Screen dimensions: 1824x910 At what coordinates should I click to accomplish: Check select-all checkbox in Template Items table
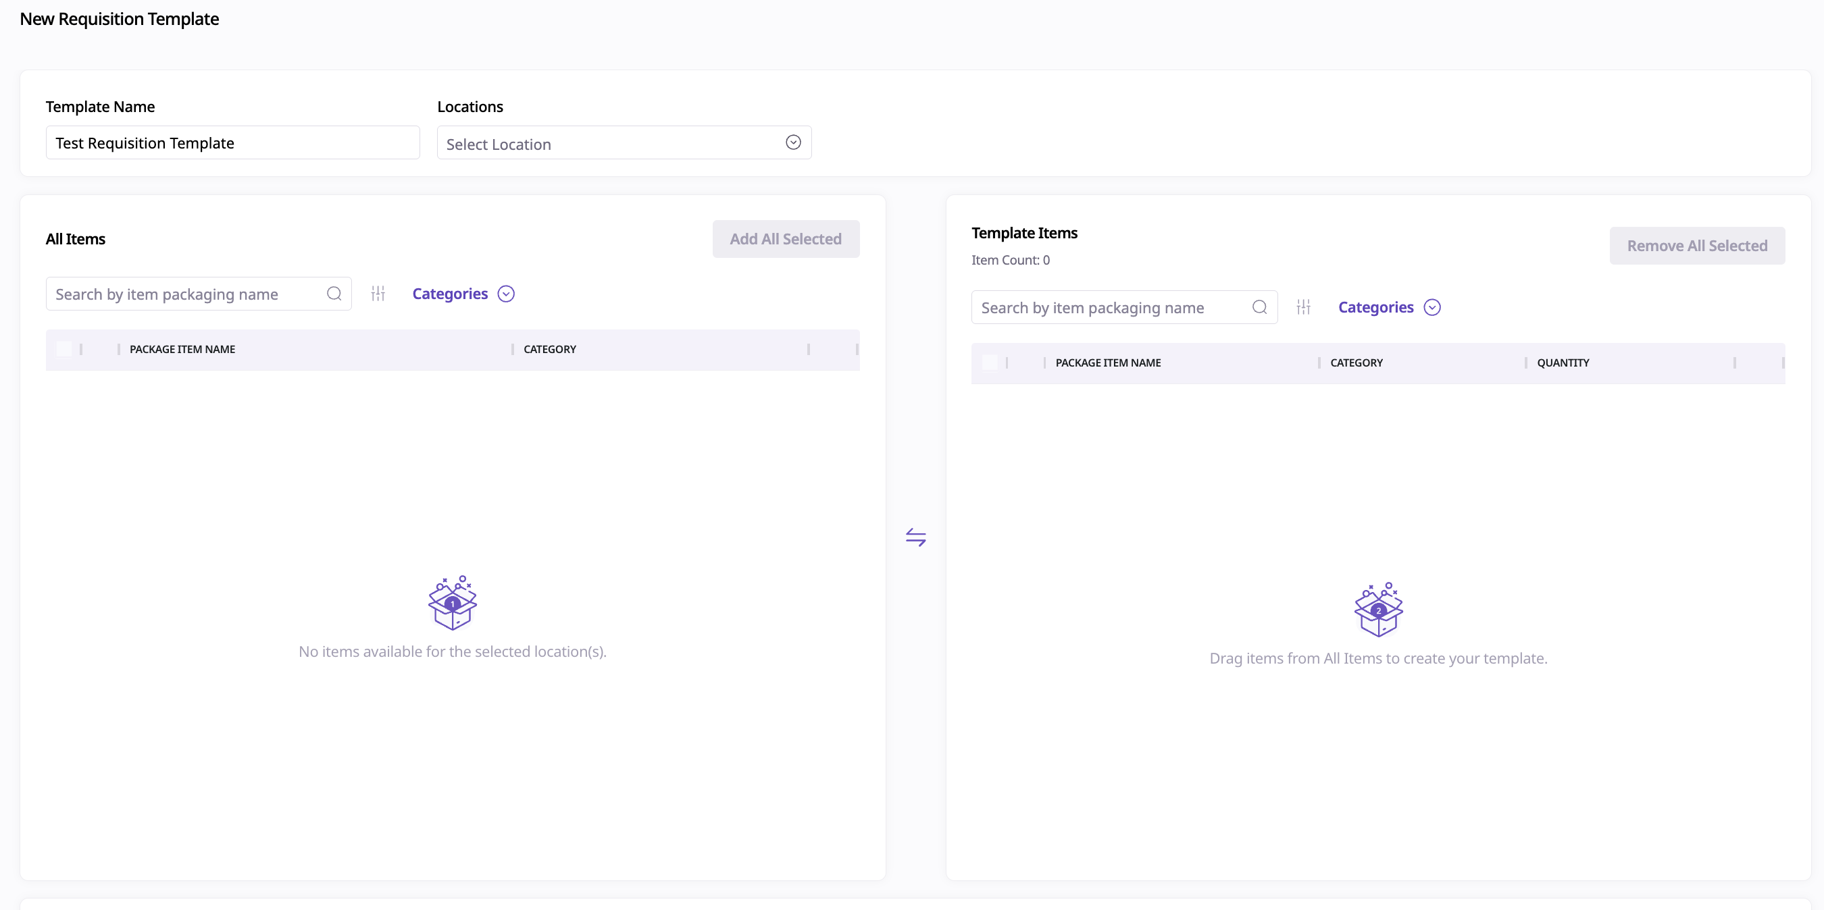click(989, 363)
